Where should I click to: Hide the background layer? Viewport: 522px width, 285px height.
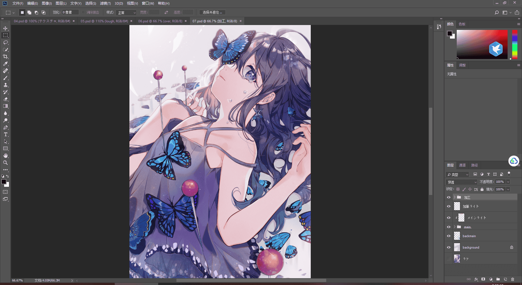coord(449,247)
